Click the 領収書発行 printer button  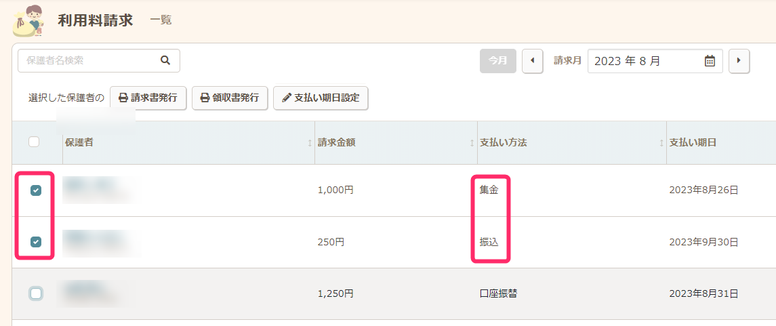click(x=230, y=98)
